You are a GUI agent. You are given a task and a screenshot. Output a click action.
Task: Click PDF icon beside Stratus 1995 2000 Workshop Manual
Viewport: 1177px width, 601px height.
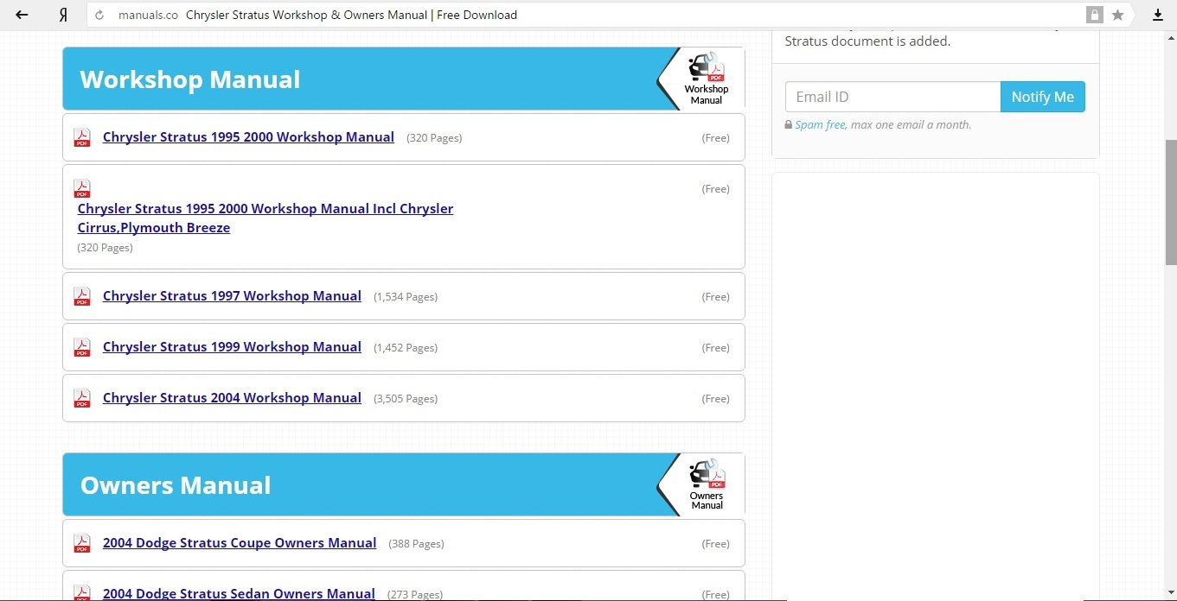[x=82, y=137]
